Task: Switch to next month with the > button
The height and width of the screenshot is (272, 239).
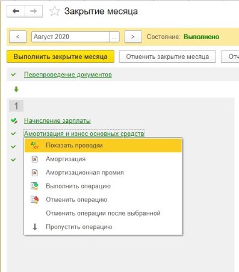Action: click(x=133, y=37)
